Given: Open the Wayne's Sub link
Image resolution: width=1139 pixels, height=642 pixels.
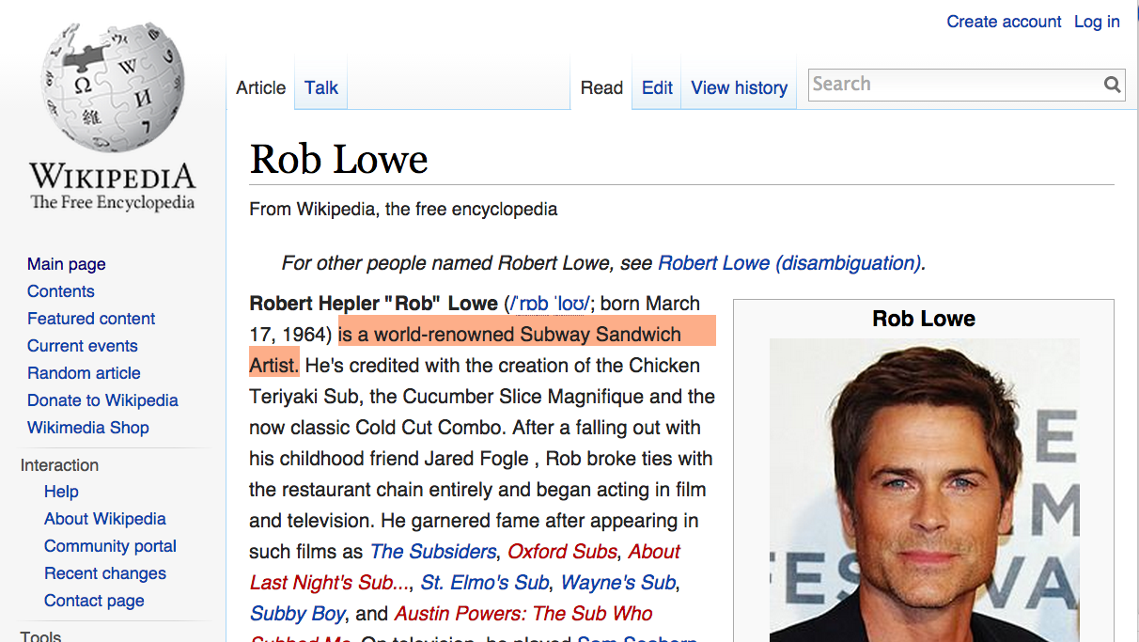Looking at the screenshot, I should coord(617,583).
